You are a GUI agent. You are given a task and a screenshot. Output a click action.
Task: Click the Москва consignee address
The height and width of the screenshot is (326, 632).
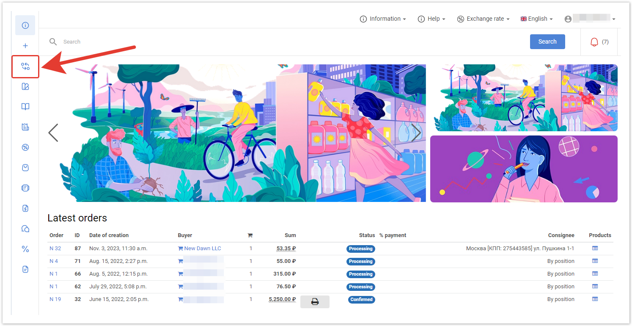pos(520,249)
